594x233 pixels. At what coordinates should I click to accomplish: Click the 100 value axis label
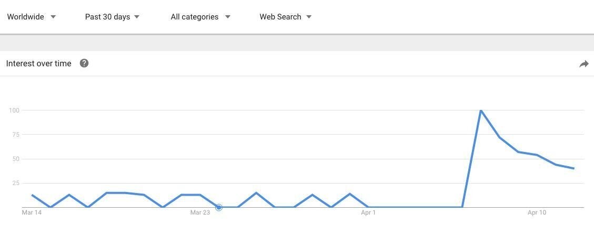coord(14,110)
